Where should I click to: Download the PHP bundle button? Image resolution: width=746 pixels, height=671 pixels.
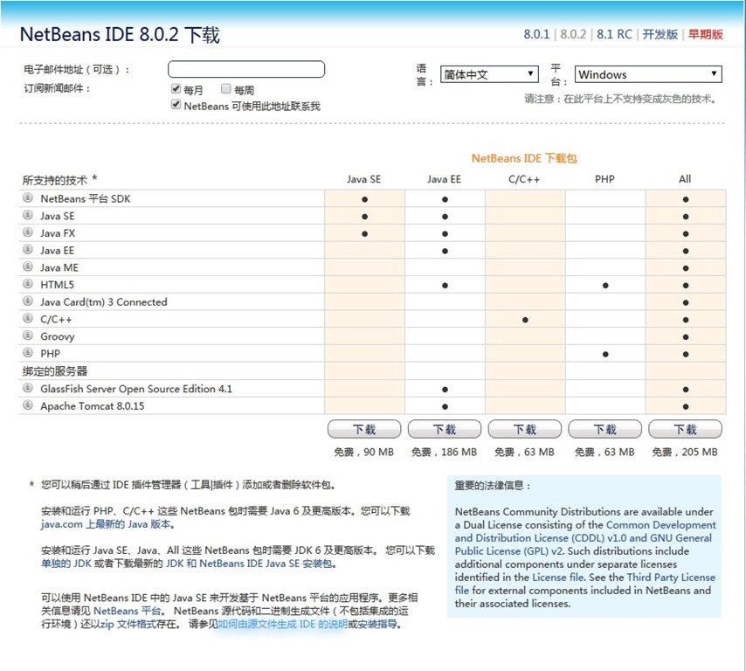pos(604,429)
